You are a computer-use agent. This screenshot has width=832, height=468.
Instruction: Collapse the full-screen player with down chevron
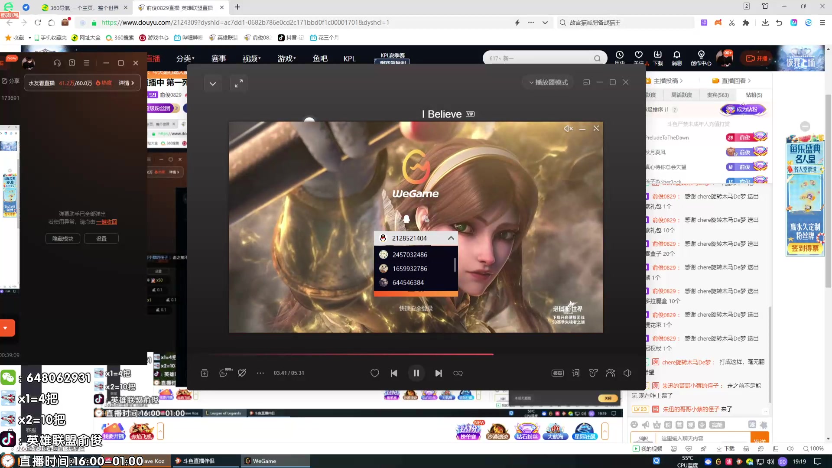click(x=212, y=84)
